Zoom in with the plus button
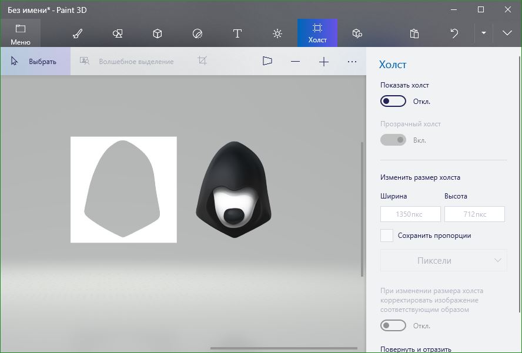 coord(323,62)
